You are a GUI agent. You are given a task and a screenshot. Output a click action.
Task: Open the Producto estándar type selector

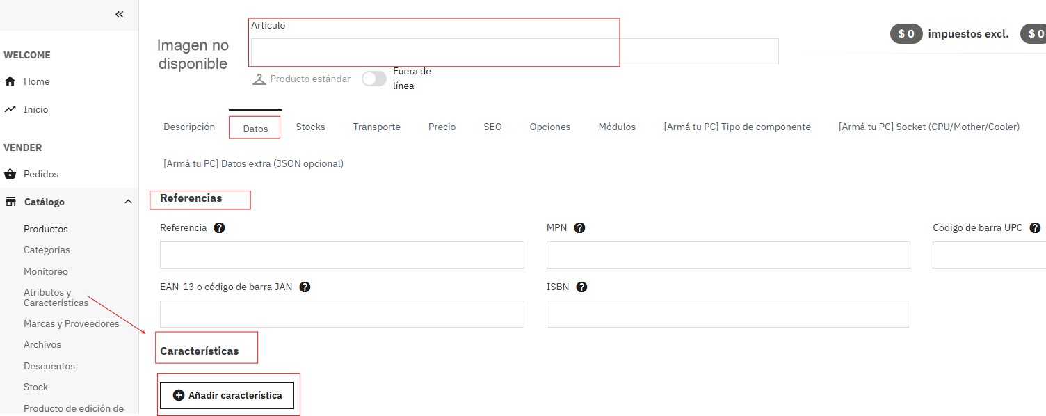(x=301, y=79)
